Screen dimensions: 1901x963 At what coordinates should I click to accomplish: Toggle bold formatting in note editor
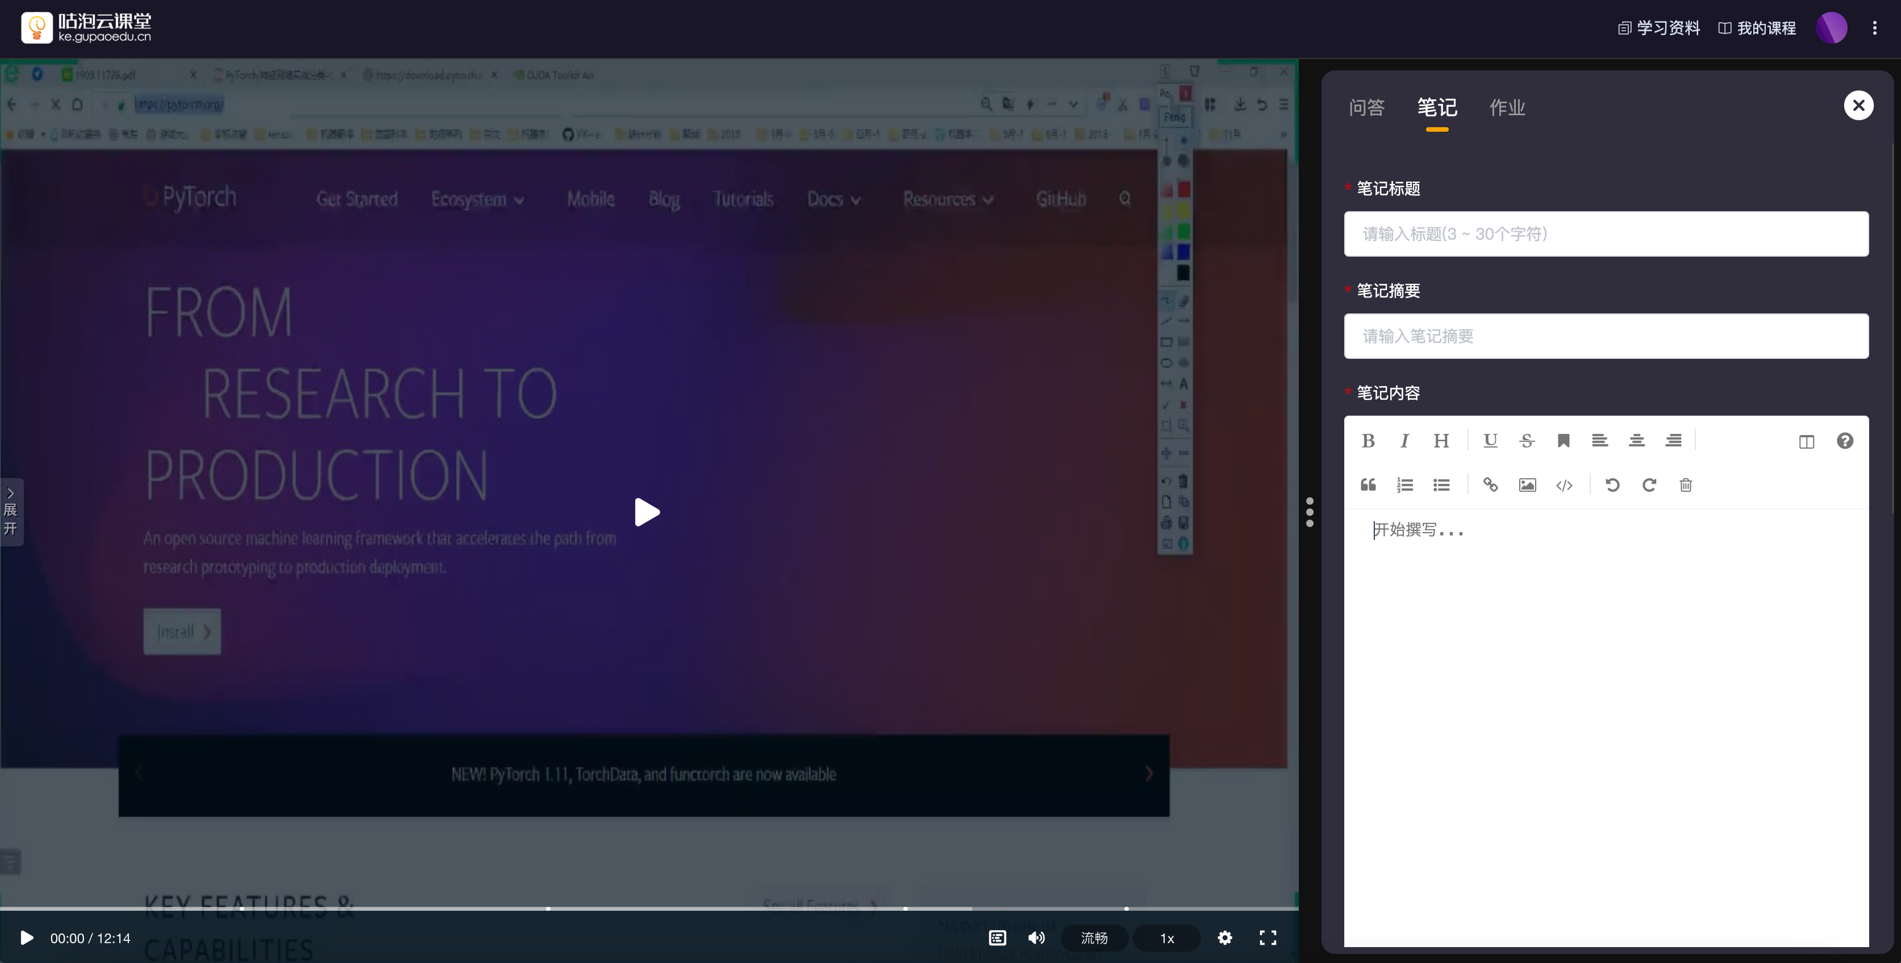1368,441
